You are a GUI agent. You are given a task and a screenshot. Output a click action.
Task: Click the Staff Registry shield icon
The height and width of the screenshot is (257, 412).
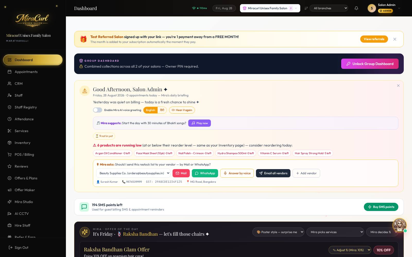point(10,107)
